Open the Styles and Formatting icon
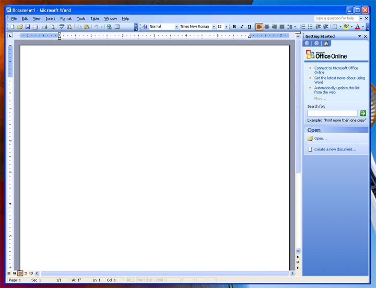376x288 pixels. tap(145, 27)
